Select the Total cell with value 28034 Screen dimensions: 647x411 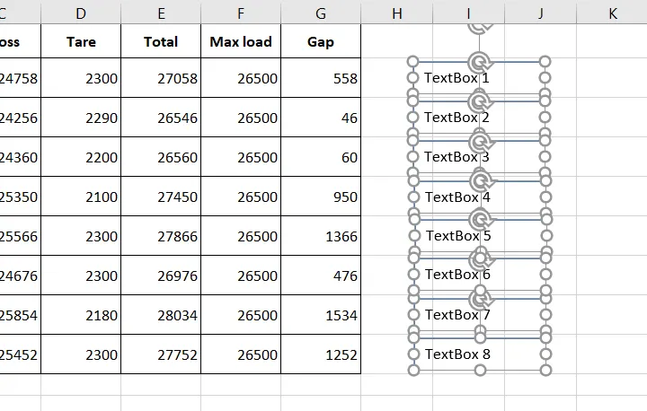pos(161,316)
